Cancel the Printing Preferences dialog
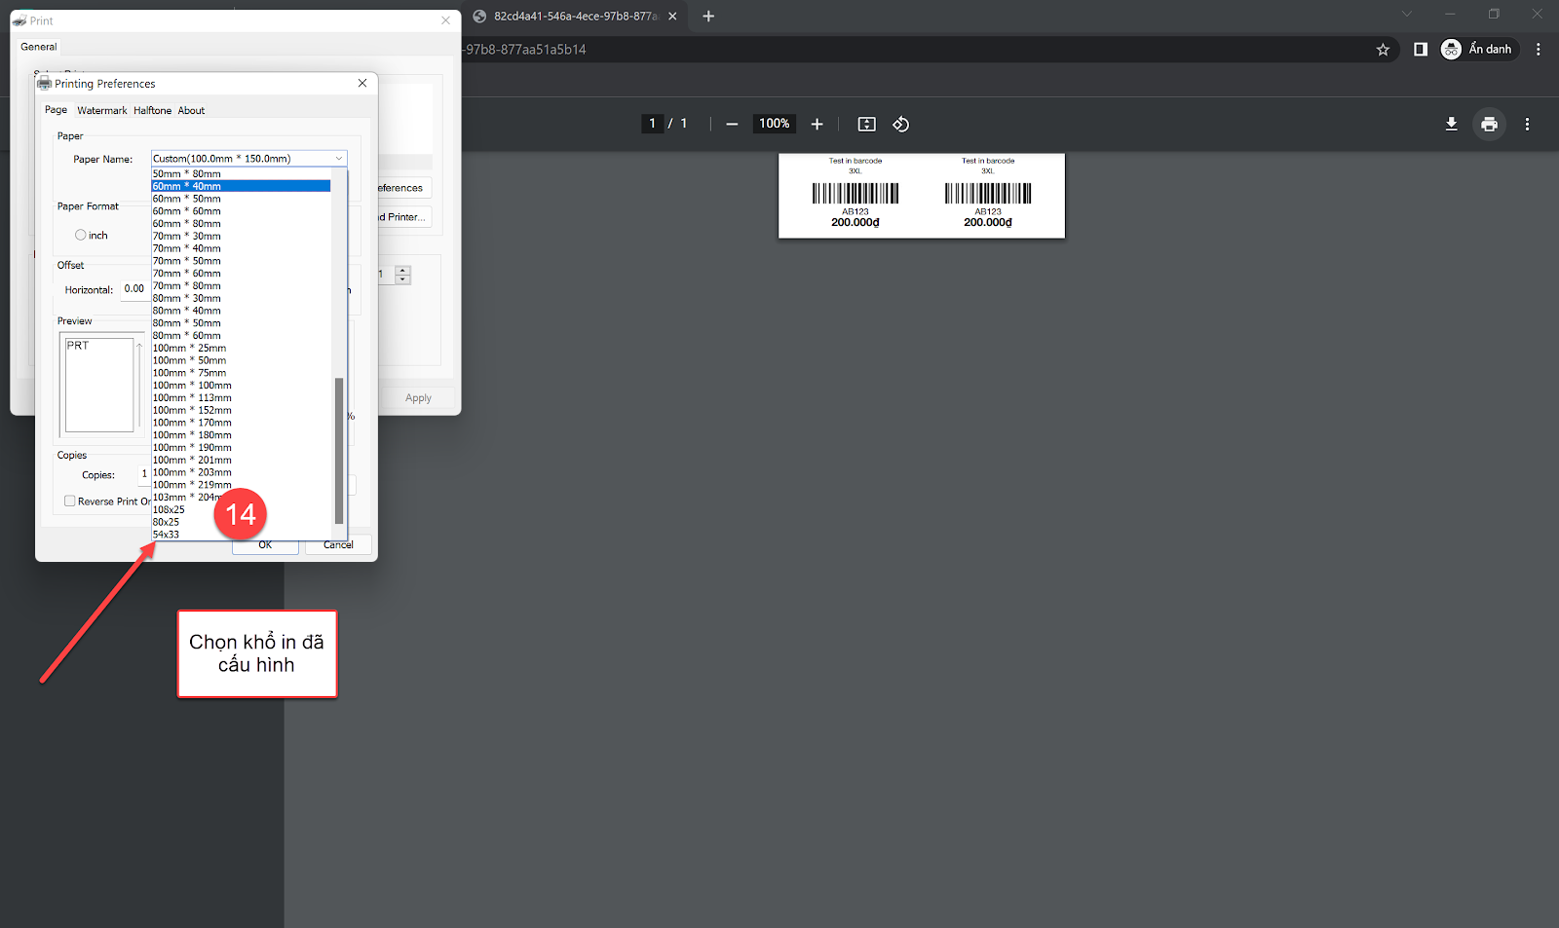This screenshot has width=1559, height=928. coord(338,545)
